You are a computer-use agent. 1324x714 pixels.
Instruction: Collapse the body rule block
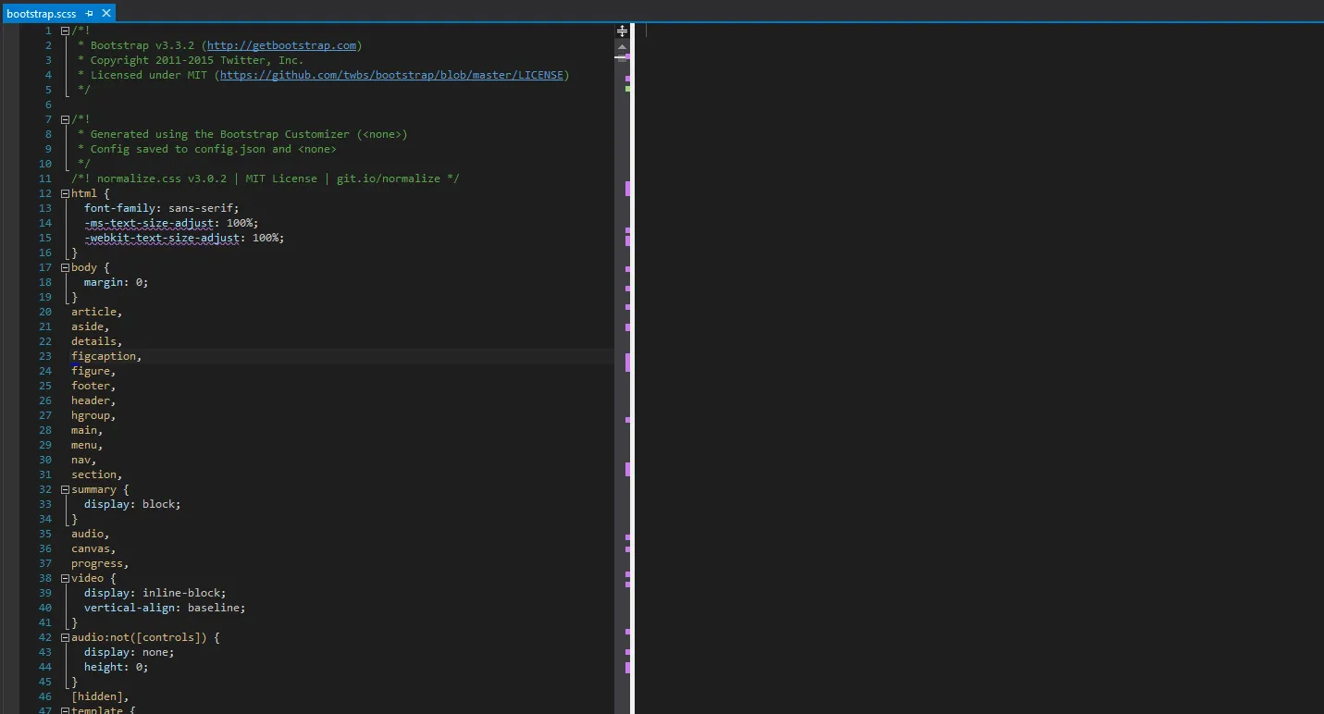click(66, 267)
